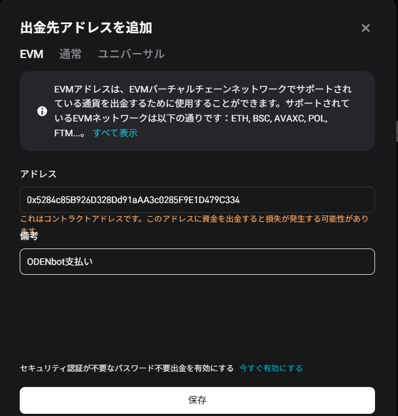This screenshot has height=416, width=398.
Task: Click the 出金先アドレスを追加 dialog title
Action: pos(86,27)
